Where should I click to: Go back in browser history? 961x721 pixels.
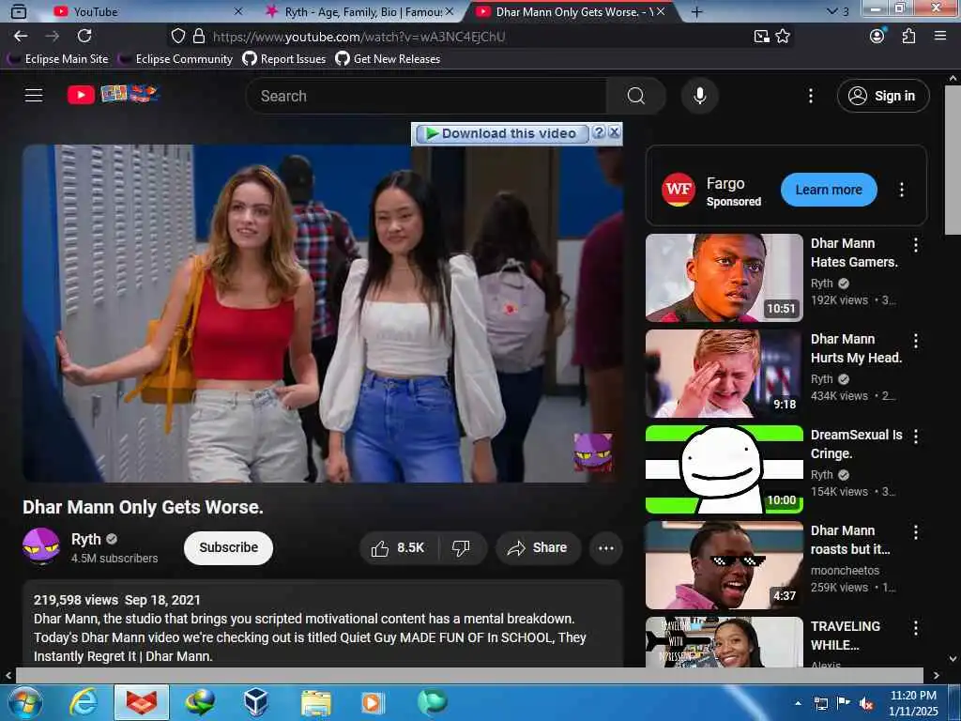(21, 37)
